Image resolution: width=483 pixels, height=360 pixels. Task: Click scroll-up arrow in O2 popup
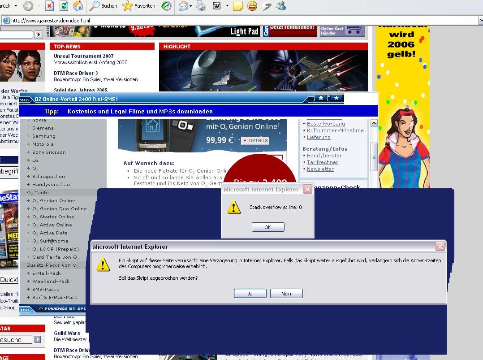[x=374, y=123]
